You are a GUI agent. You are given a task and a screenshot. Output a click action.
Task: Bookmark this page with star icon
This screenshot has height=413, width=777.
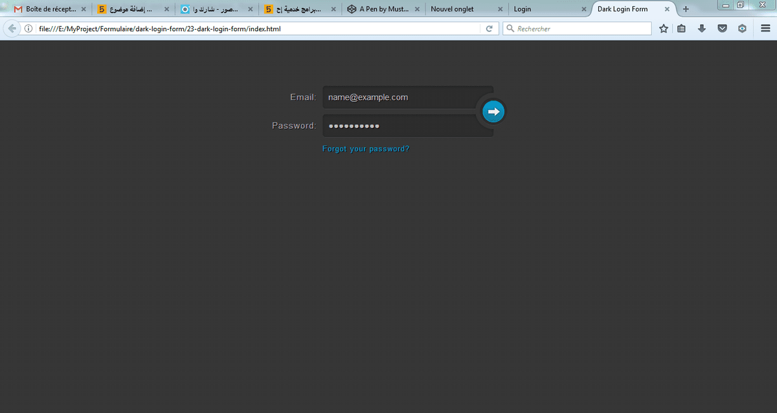pyautogui.click(x=664, y=28)
